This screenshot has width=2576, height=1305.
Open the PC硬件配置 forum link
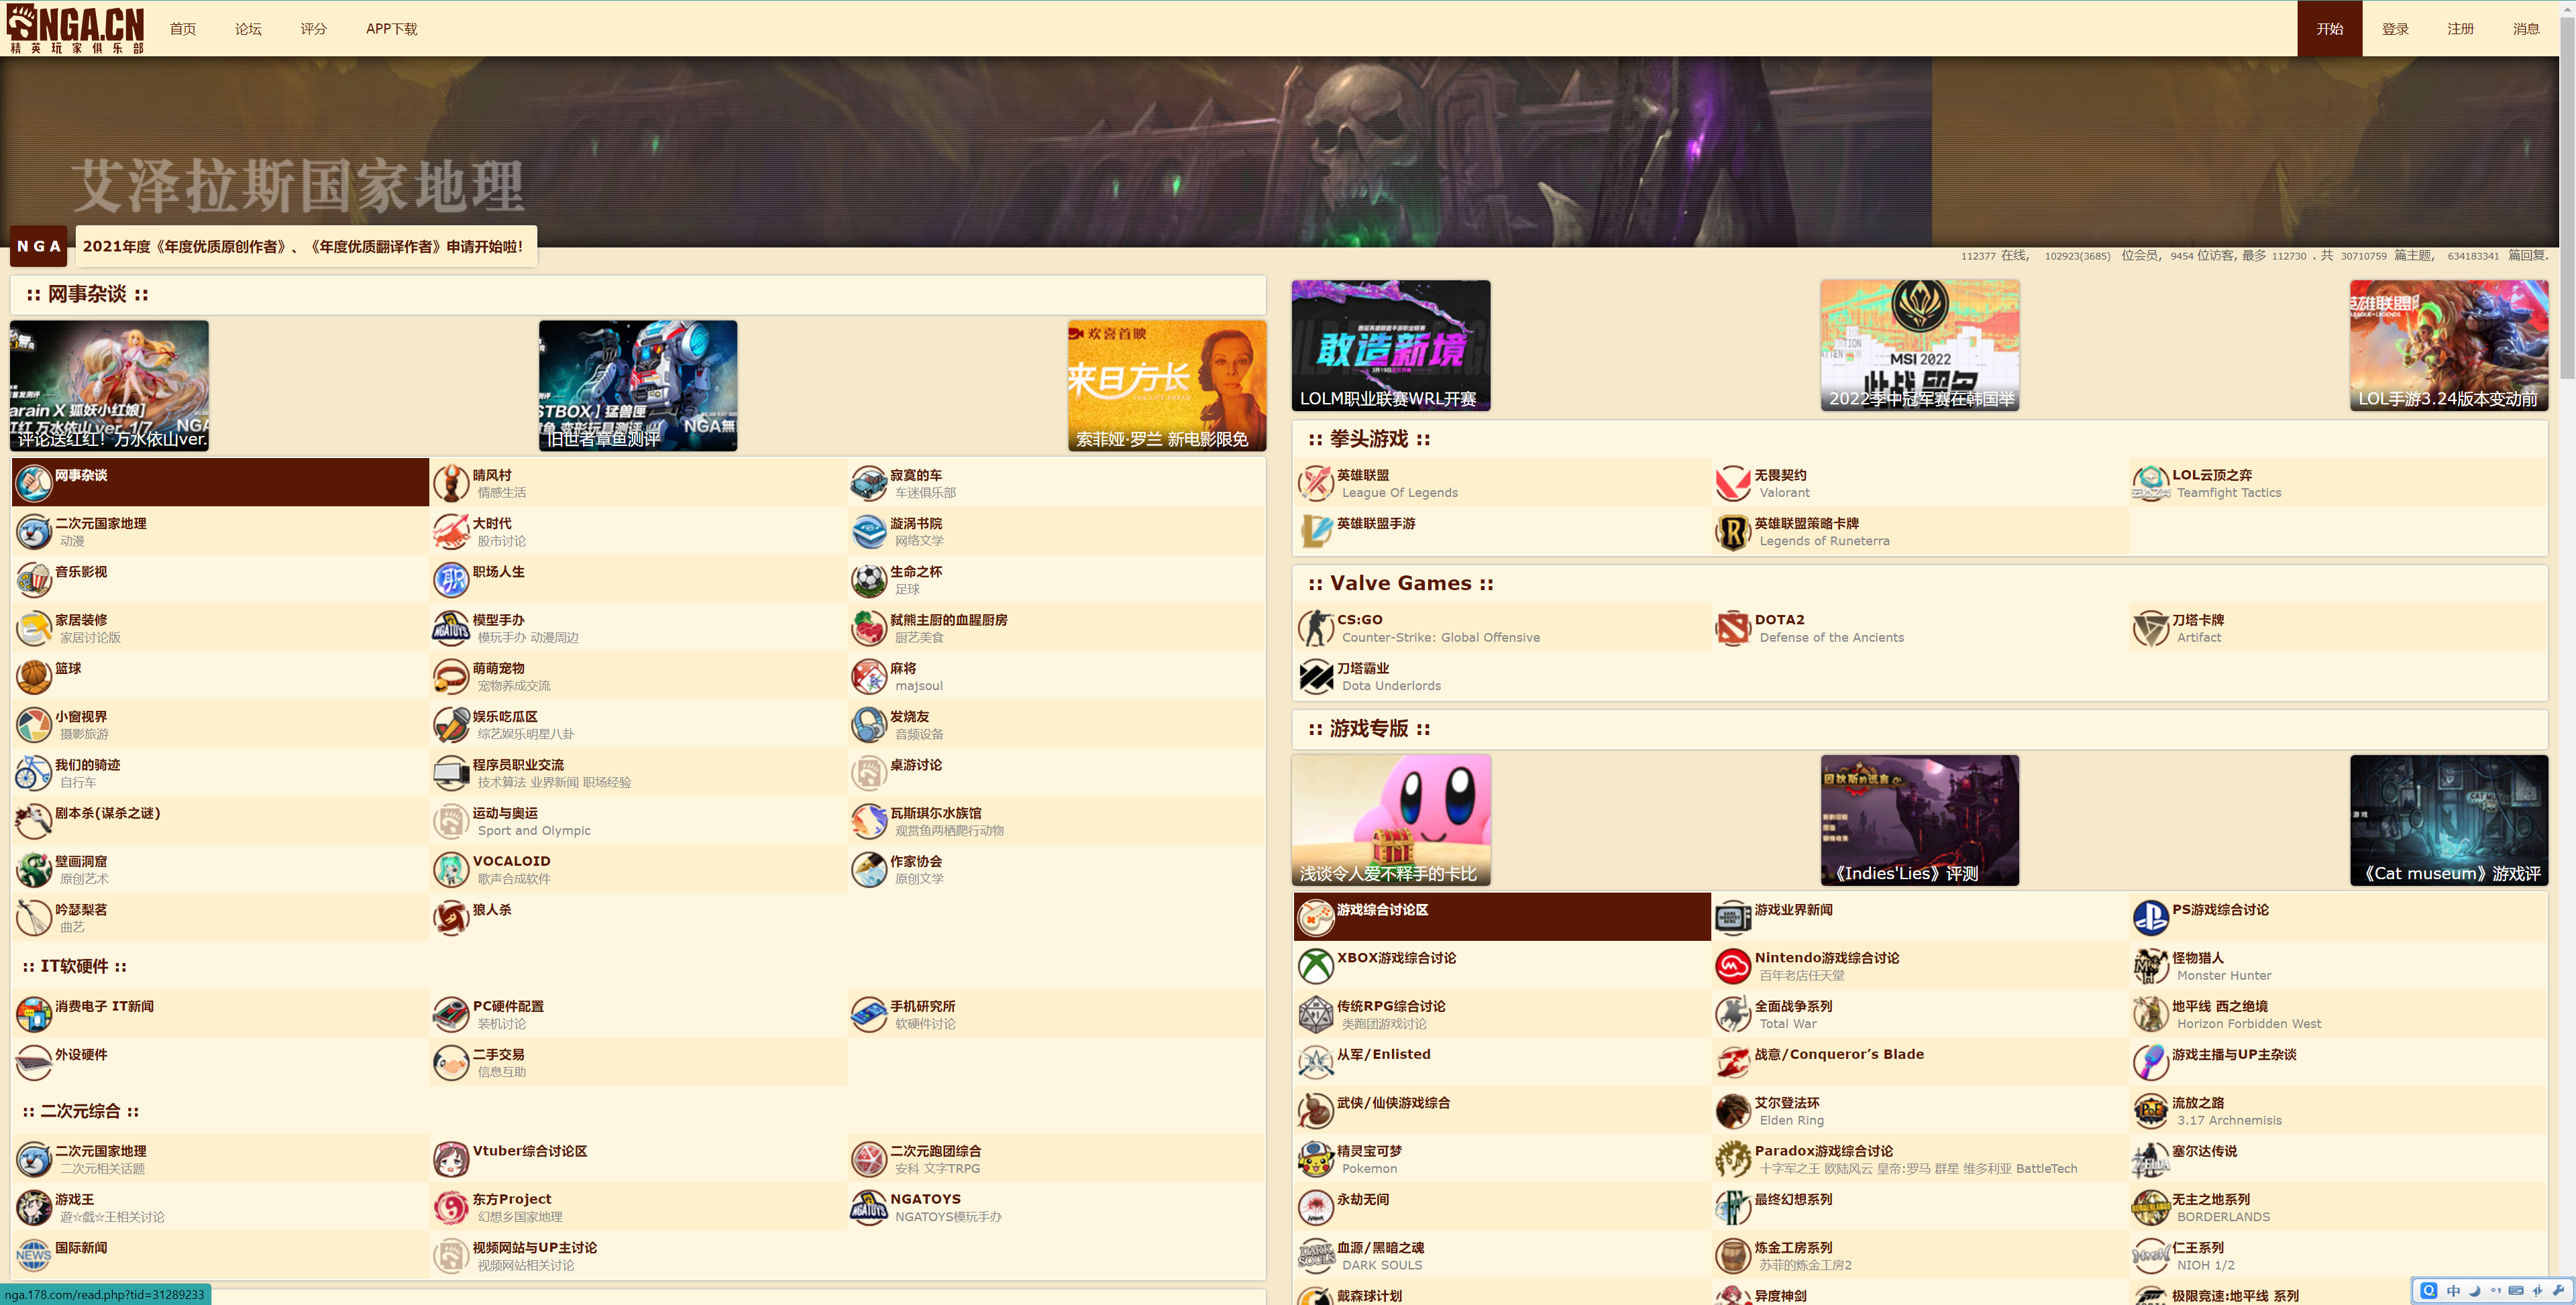point(508,1006)
